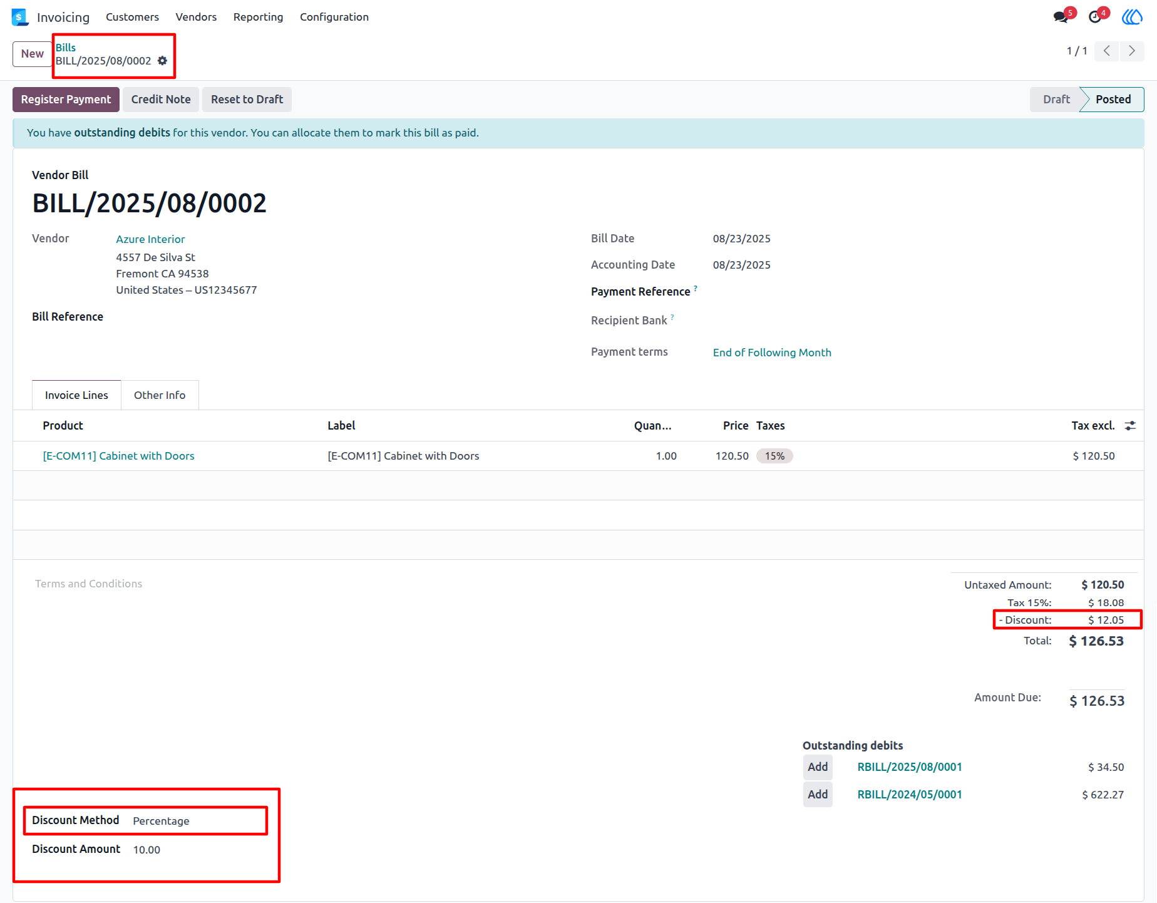Open the Cabinet with Doors product link
Screen dimensions: 1157x903
tap(118, 456)
